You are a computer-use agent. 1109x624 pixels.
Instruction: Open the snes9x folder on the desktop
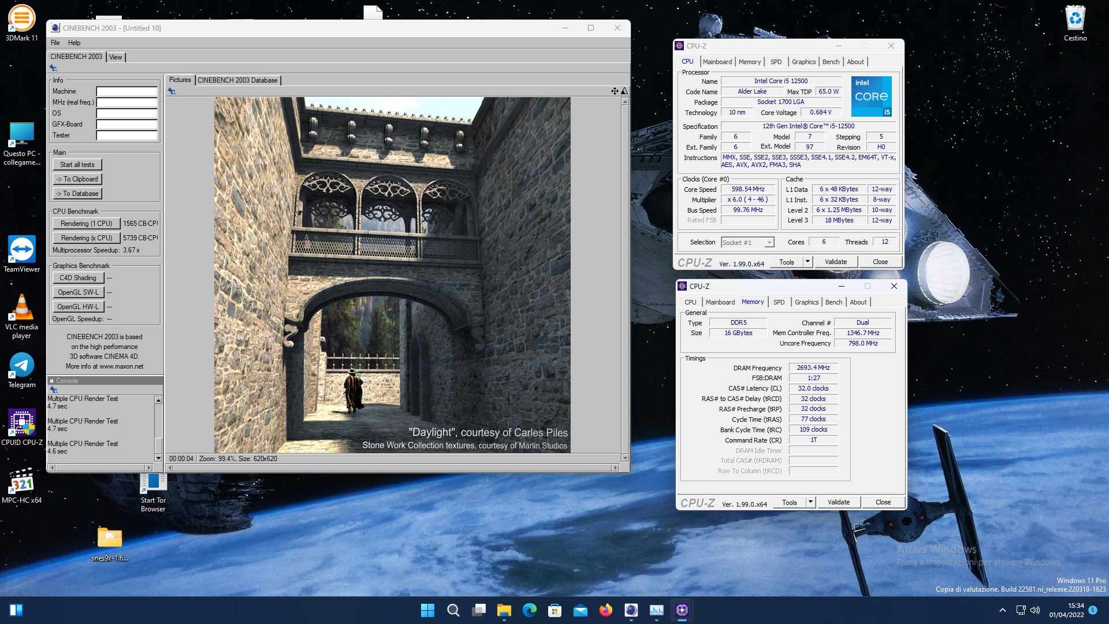tap(110, 544)
